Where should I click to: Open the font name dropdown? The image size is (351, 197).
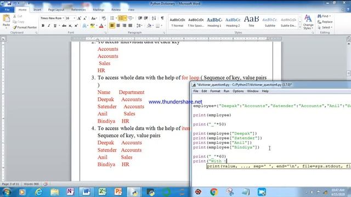coord(63,18)
